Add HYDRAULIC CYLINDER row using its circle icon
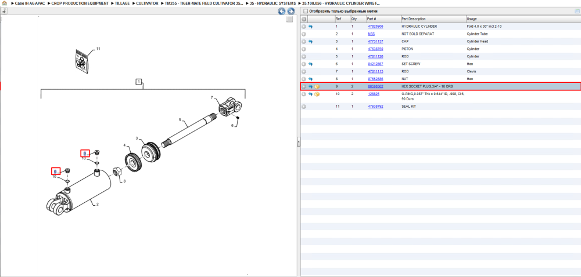The height and width of the screenshot is (277, 581). [304, 27]
